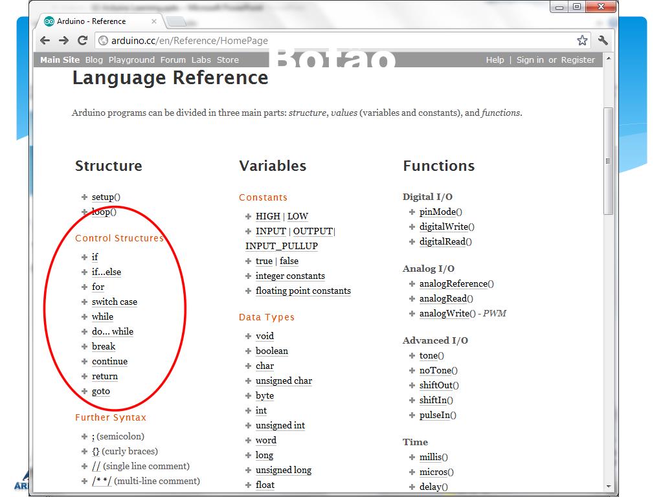Open the if control structure link
The height and width of the screenshot is (497, 663).
[x=95, y=257]
